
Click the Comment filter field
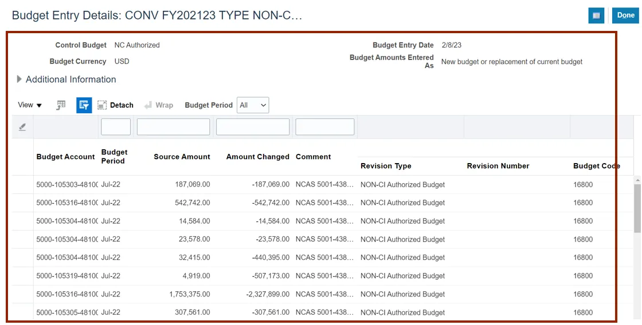[324, 127]
